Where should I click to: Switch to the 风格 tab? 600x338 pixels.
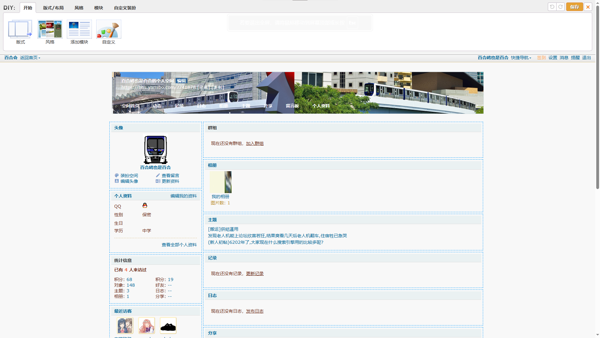click(79, 8)
